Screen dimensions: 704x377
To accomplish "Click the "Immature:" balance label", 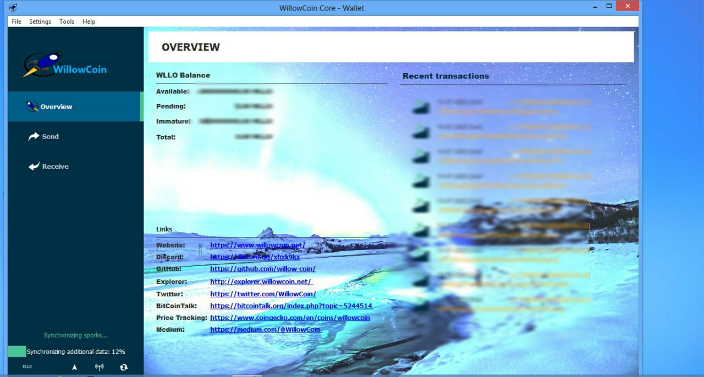I will click(173, 121).
